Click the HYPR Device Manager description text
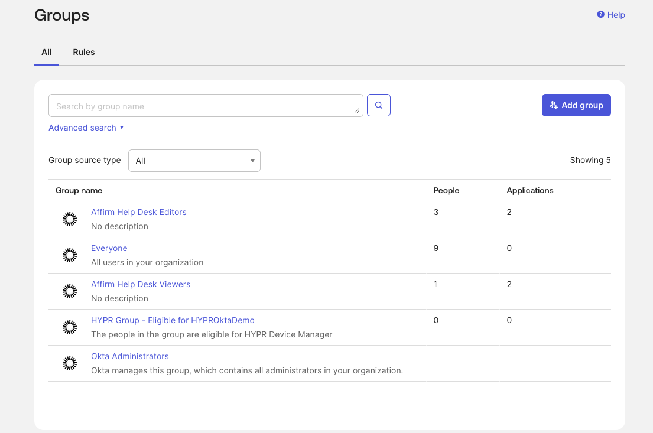 pyautogui.click(x=212, y=334)
